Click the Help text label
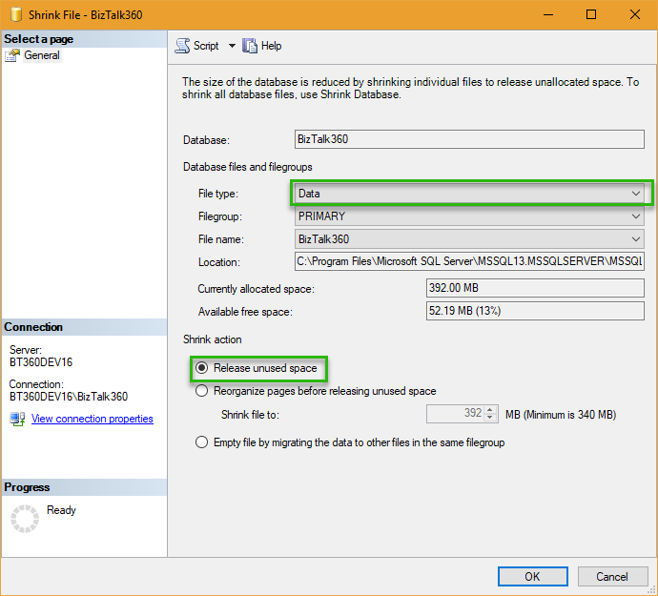Screen dimensions: 658x596 tap(271, 46)
